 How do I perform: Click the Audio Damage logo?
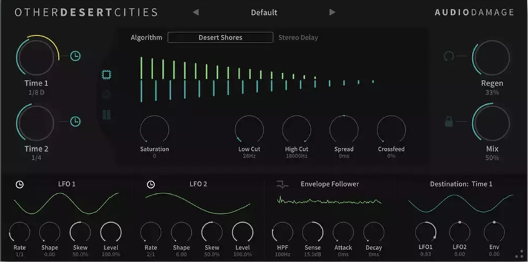(x=474, y=12)
